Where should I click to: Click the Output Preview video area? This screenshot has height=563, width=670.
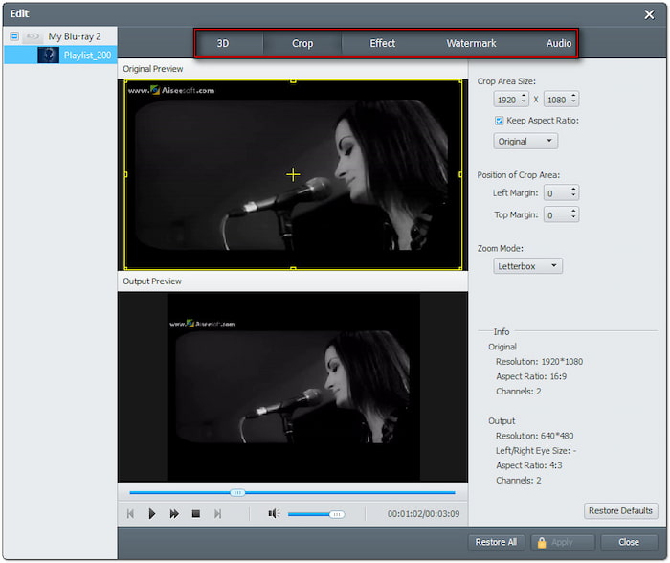click(x=293, y=388)
